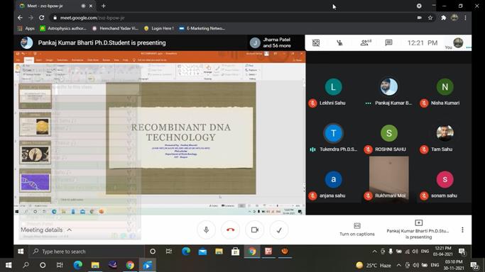This screenshot has width=485, height=272.
Task: Click the red leave call button
Action: point(231,229)
